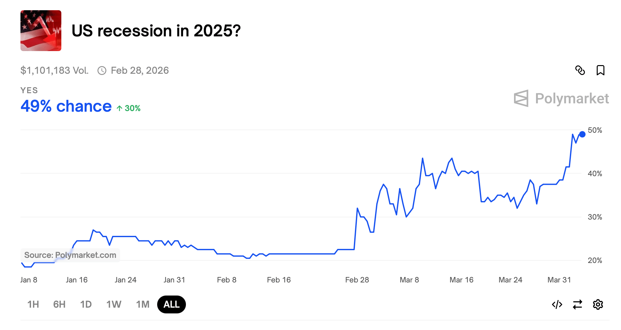621x330 pixels.
Task: Select the 1M time range
Action: click(142, 304)
